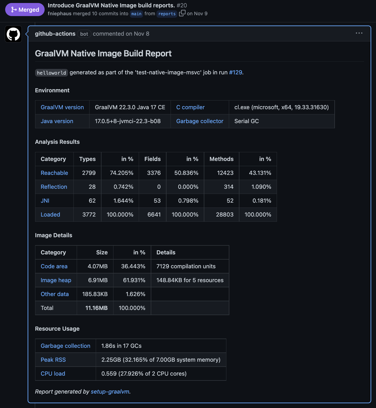Open the Other data link

pyautogui.click(x=55, y=294)
